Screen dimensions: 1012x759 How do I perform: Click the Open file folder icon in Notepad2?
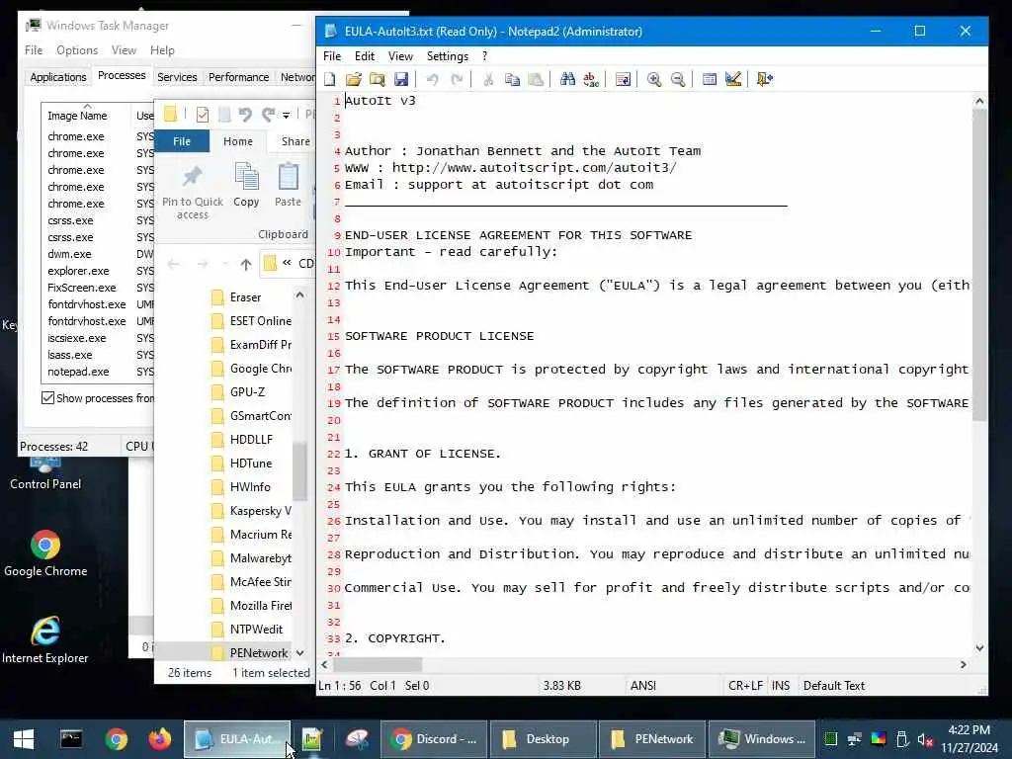point(353,79)
